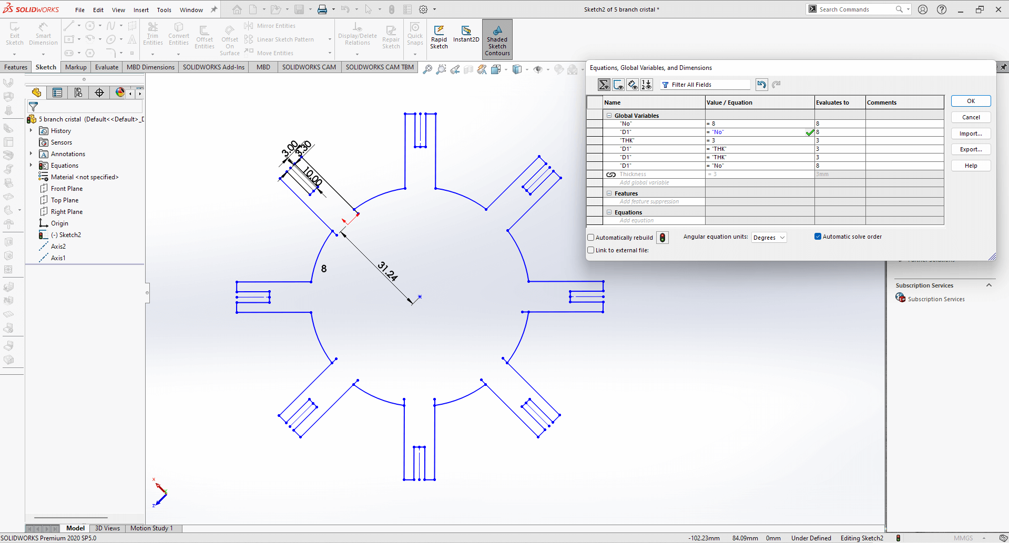
Task: Open the ConfigurationManager tab
Action: (78, 93)
